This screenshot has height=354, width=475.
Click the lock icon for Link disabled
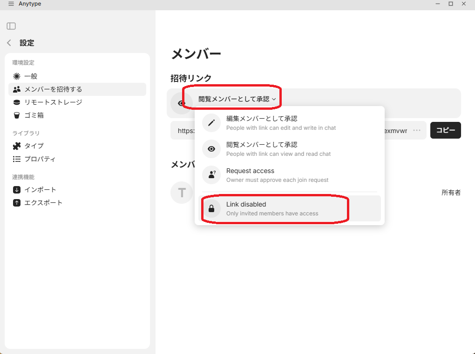click(211, 209)
